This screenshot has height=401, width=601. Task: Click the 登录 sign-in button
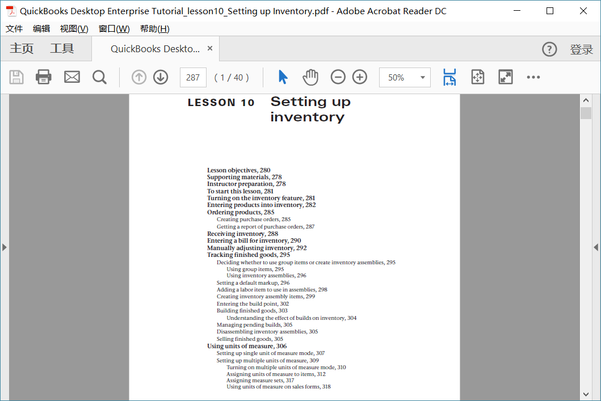(582, 49)
